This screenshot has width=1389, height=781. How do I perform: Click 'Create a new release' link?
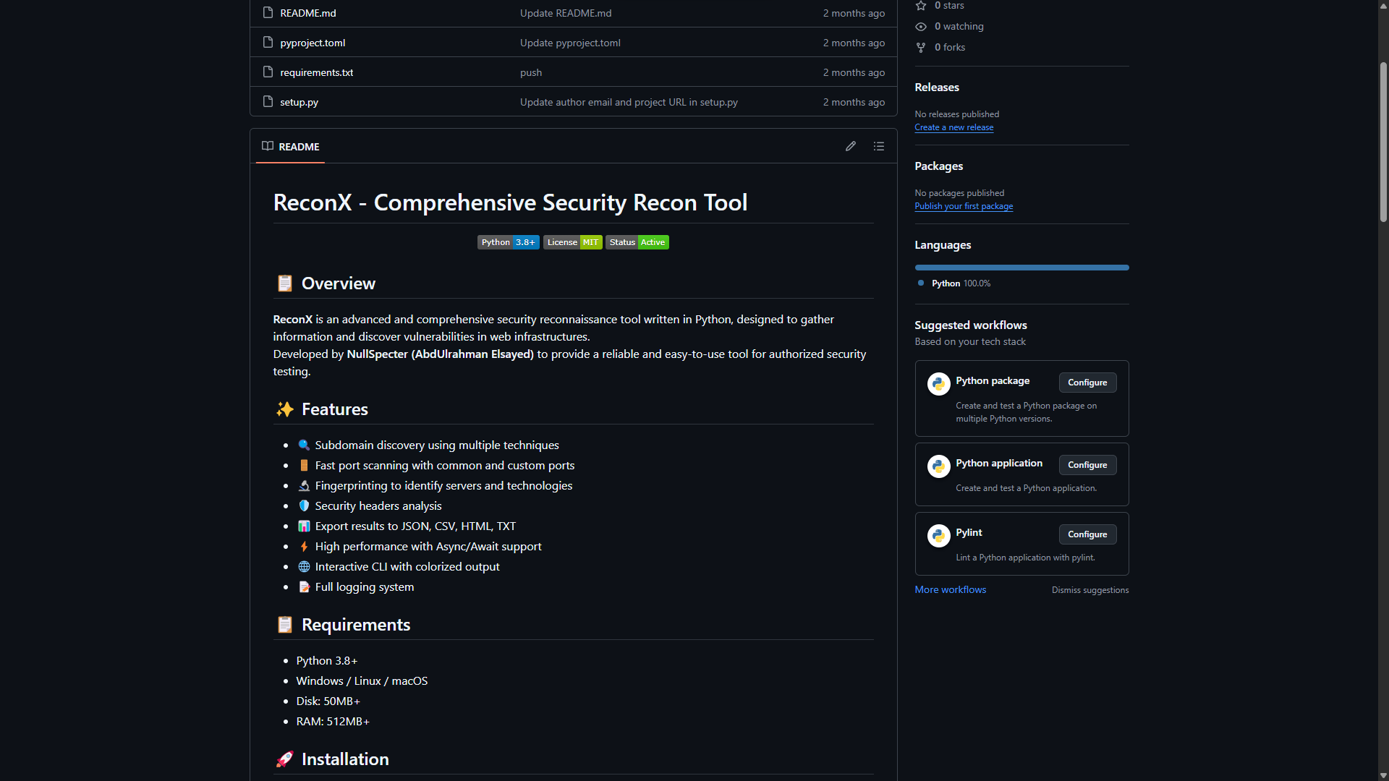point(953,127)
